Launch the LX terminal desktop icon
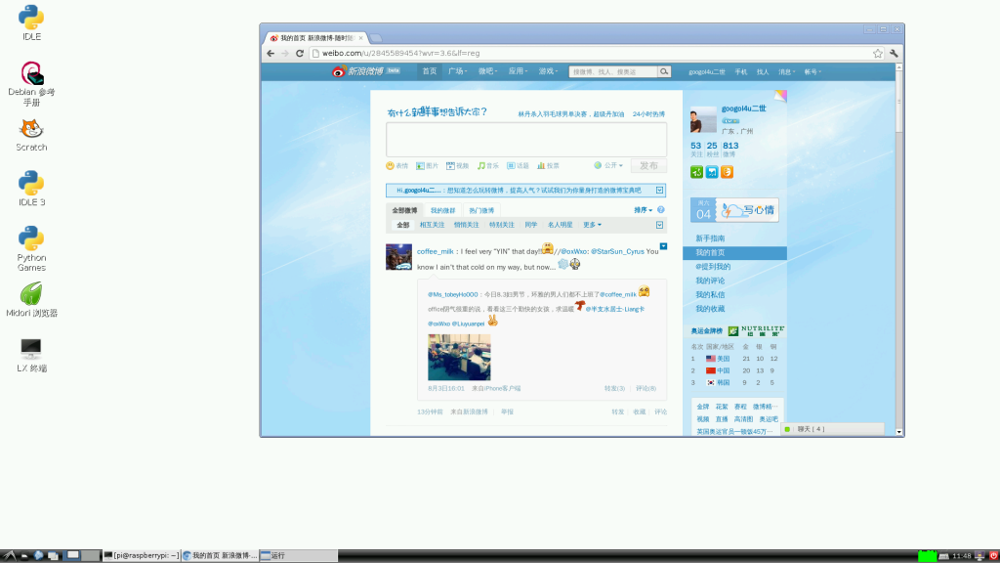Viewport: 1000px width, 563px height. click(x=31, y=355)
